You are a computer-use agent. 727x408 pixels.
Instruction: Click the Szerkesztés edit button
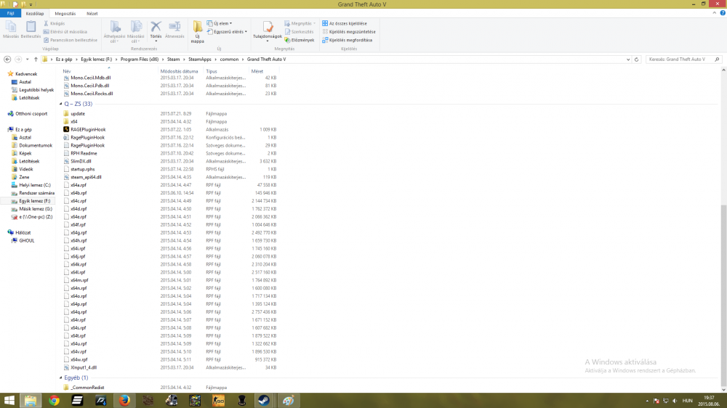(299, 31)
